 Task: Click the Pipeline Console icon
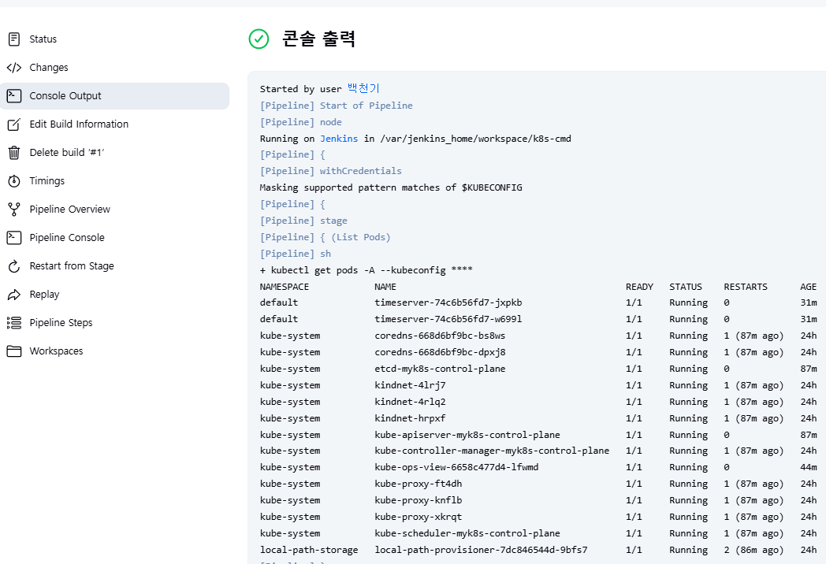[14, 238]
